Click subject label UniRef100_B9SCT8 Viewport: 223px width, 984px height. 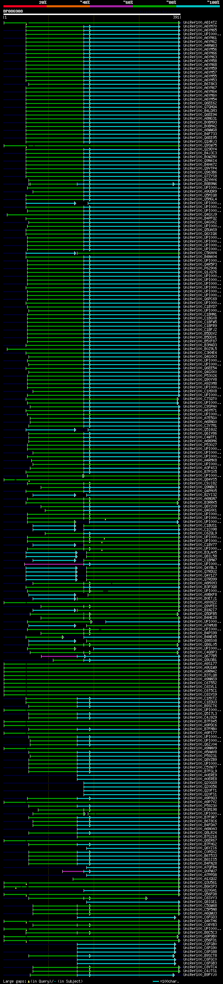coord(200,955)
